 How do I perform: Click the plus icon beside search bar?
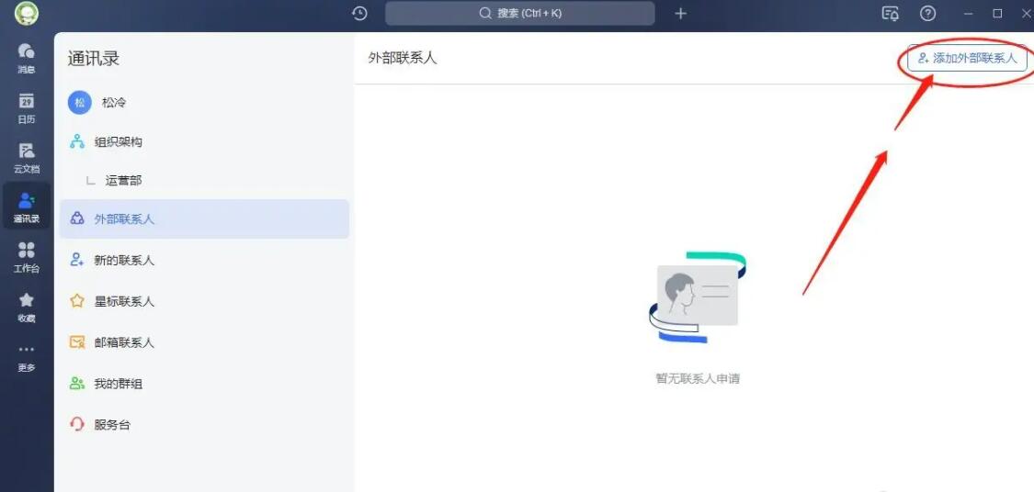[680, 13]
